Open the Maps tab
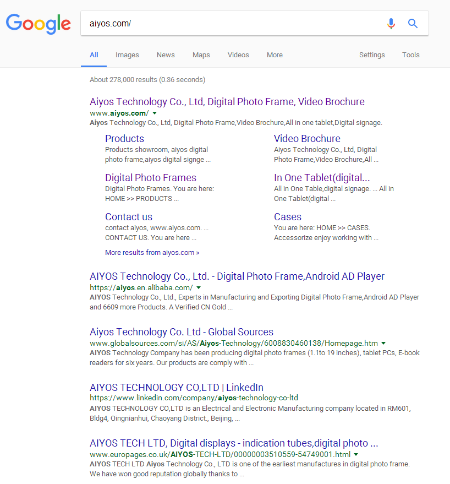 (x=201, y=55)
